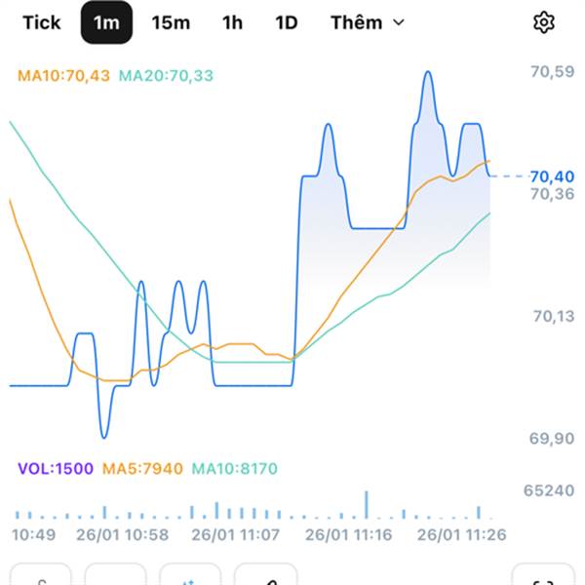Tap the MA10:70,43 indicator label
585x585 pixels.
65,74
